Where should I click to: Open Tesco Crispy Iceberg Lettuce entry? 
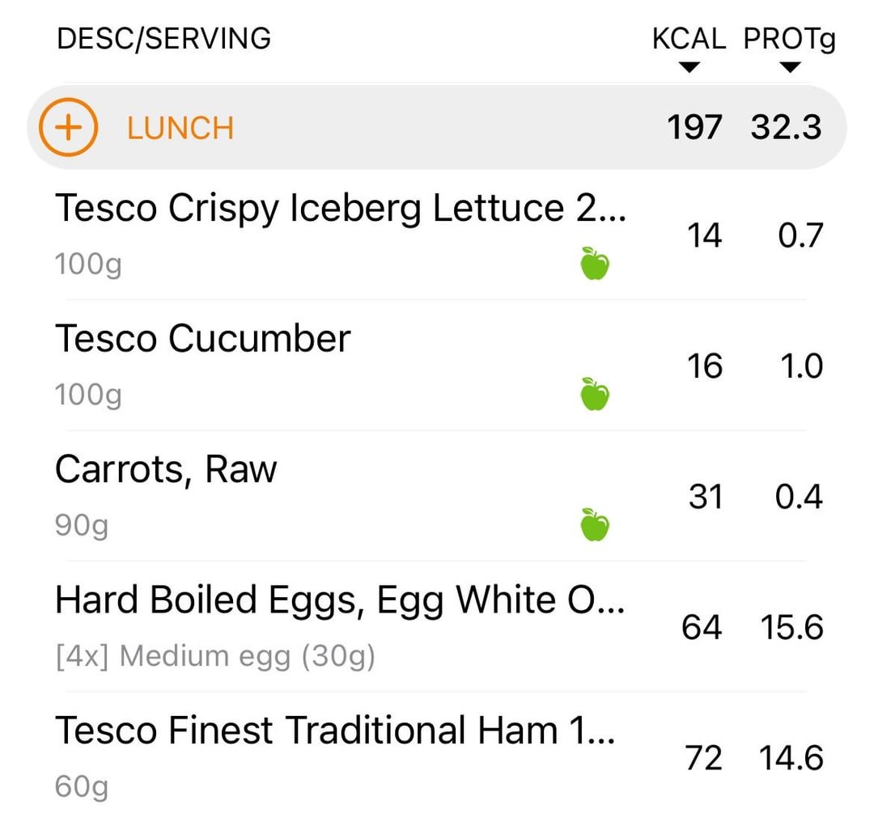tap(436, 234)
